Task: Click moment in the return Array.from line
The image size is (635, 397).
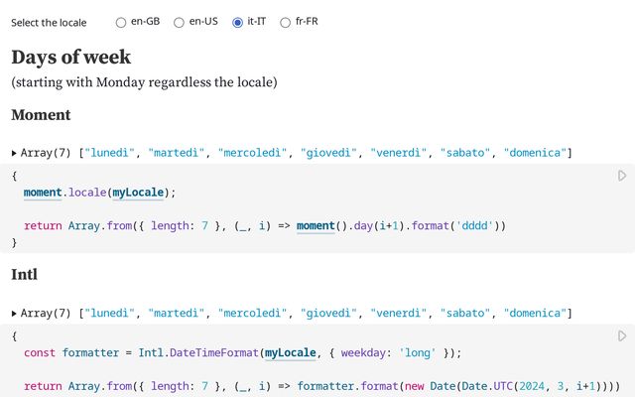Action: [x=316, y=225]
